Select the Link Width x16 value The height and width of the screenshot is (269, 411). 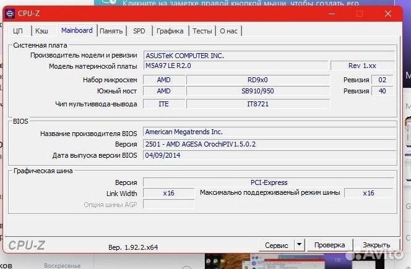pyautogui.click(x=168, y=193)
